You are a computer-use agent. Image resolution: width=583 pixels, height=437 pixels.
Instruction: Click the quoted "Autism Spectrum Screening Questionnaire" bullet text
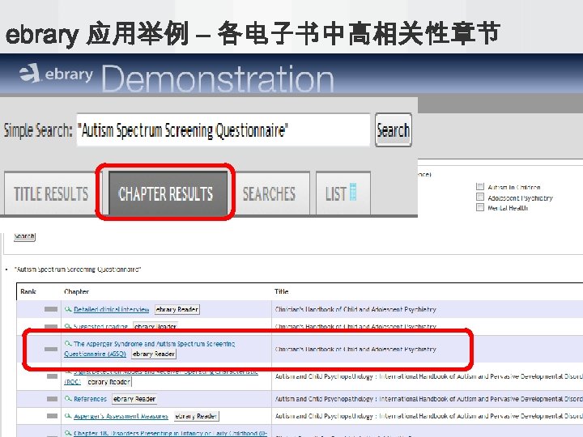pos(78,269)
